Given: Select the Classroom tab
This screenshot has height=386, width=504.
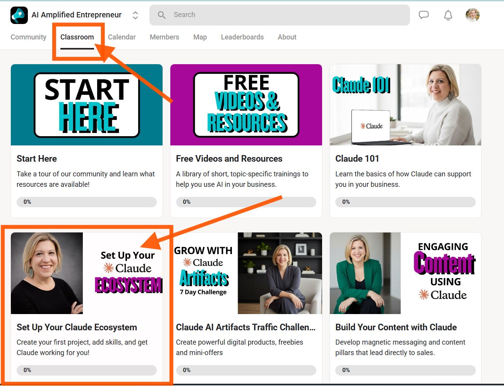Looking at the screenshot, I should click(77, 37).
